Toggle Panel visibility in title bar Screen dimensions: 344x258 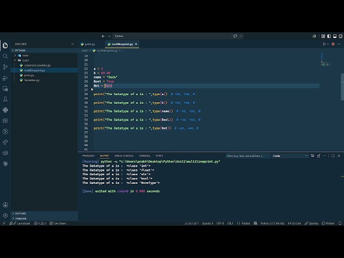pos(335,36)
